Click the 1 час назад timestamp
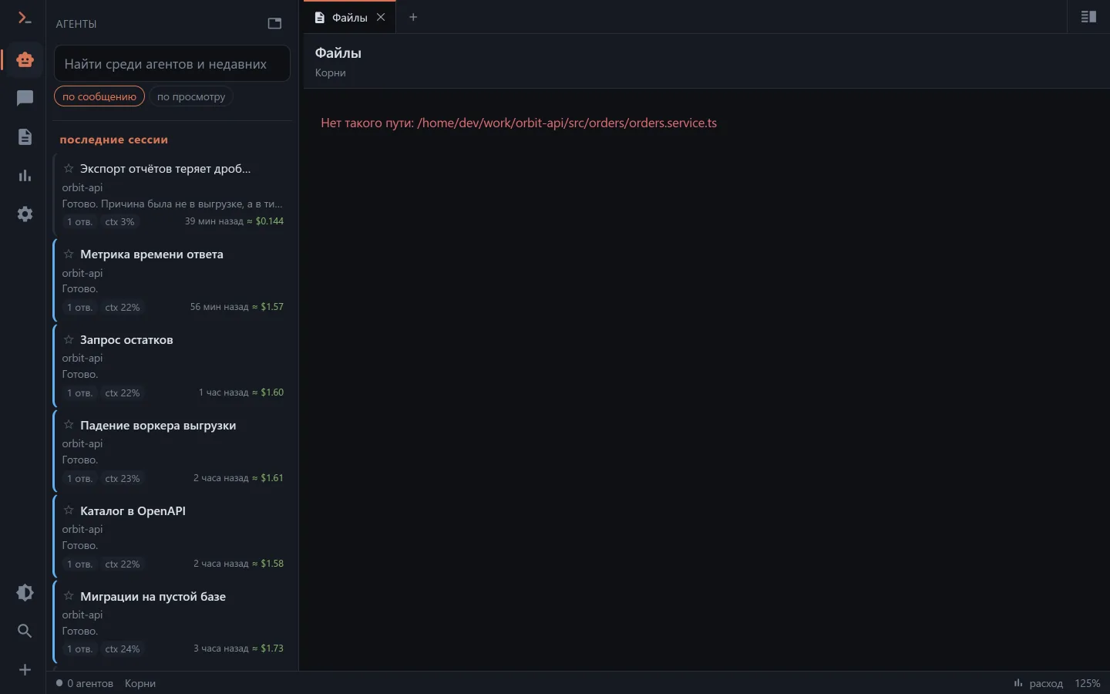The image size is (1110, 694). (x=224, y=392)
